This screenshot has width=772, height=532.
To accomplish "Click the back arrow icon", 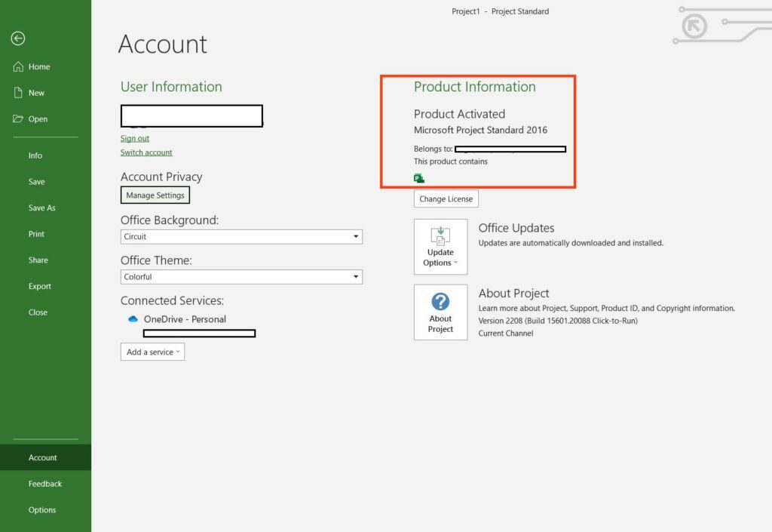I will click(x=18, y=38).
